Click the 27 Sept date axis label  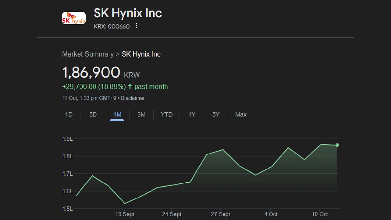tap(221, 214)
